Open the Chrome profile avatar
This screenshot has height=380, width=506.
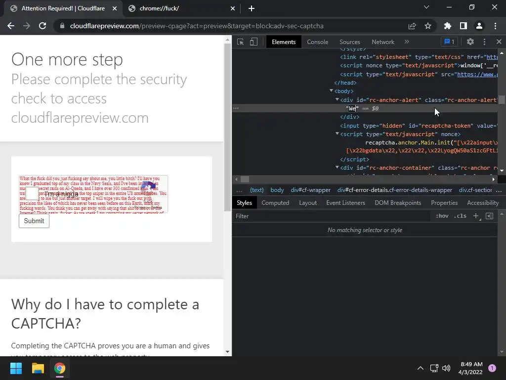(479, 26)
